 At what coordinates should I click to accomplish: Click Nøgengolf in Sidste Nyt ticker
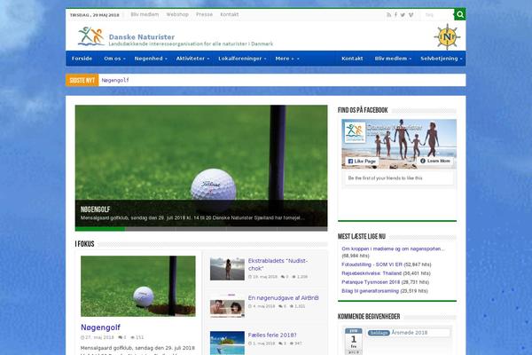point(115,80)
